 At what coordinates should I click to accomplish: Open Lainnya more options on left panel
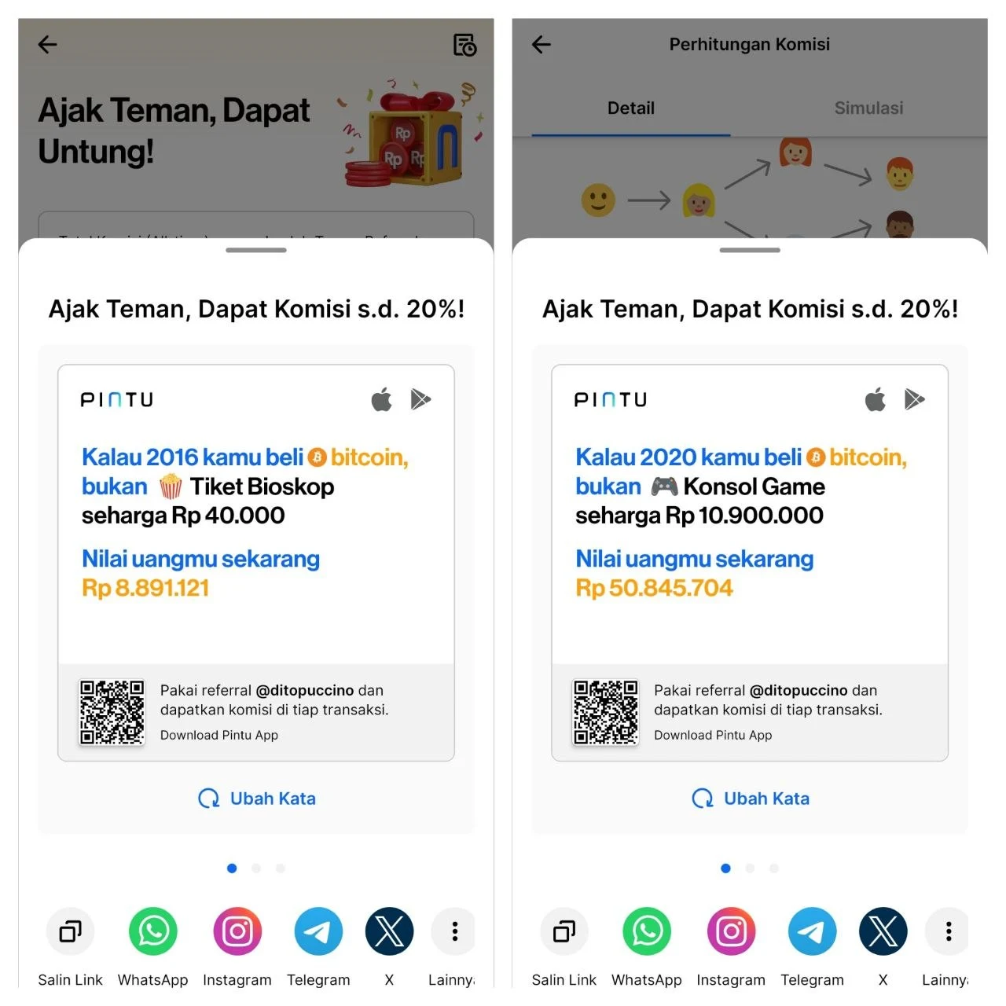tap(453, 931)
